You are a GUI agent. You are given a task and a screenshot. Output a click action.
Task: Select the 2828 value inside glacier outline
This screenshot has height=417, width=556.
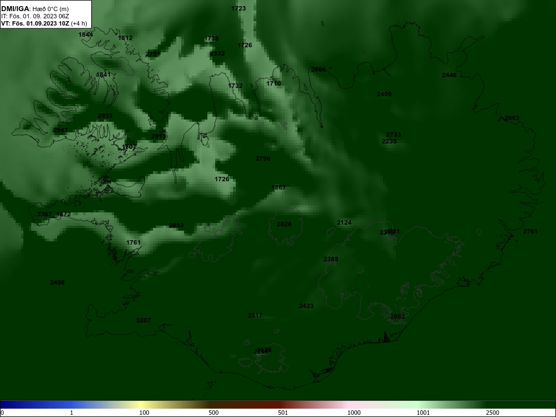coord(284,224)
